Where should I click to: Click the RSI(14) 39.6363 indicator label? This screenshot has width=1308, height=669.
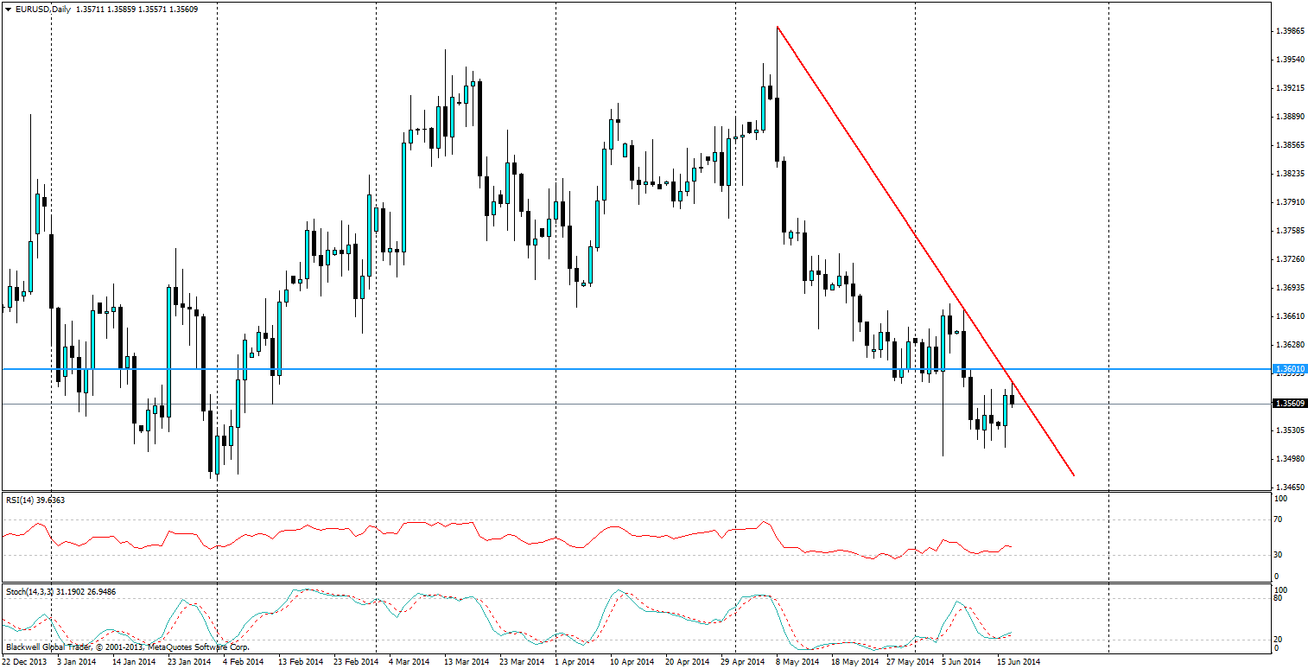coord(35,500)
